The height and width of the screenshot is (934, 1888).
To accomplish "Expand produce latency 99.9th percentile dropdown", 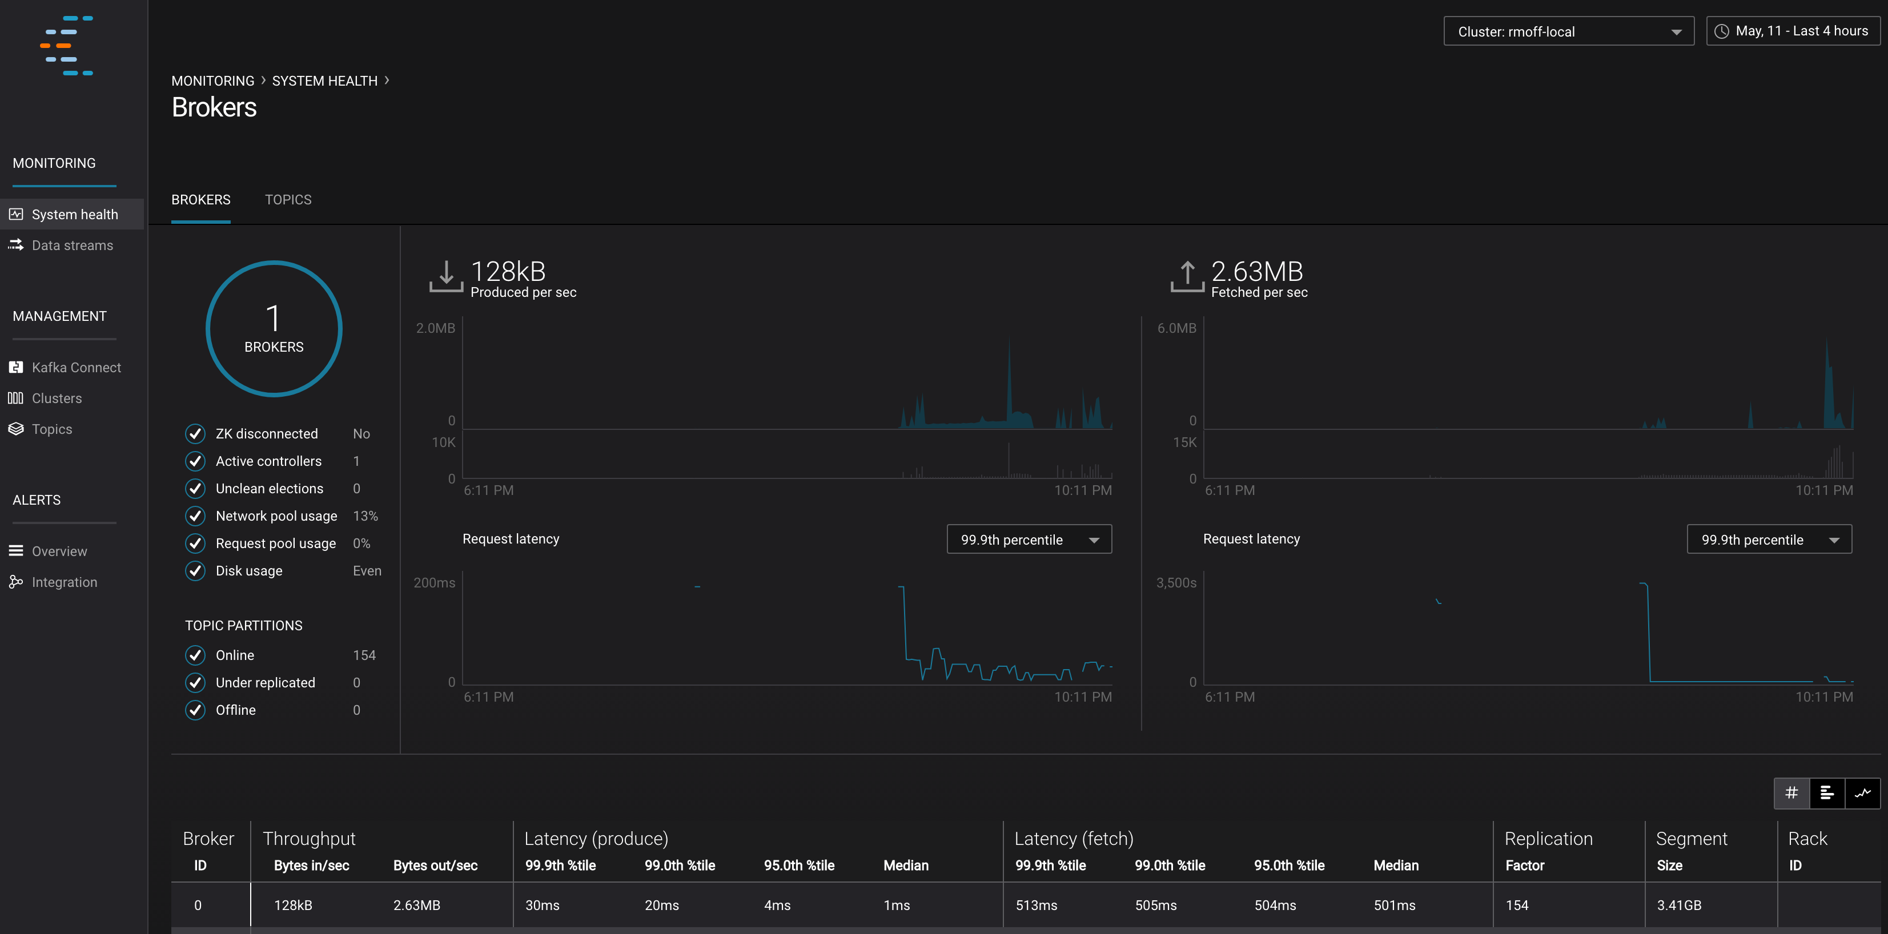I will (x=1029, y=540).
